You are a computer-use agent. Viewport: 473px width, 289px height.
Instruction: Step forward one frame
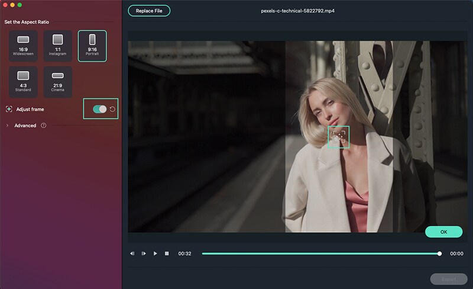[x=144, y=253]
